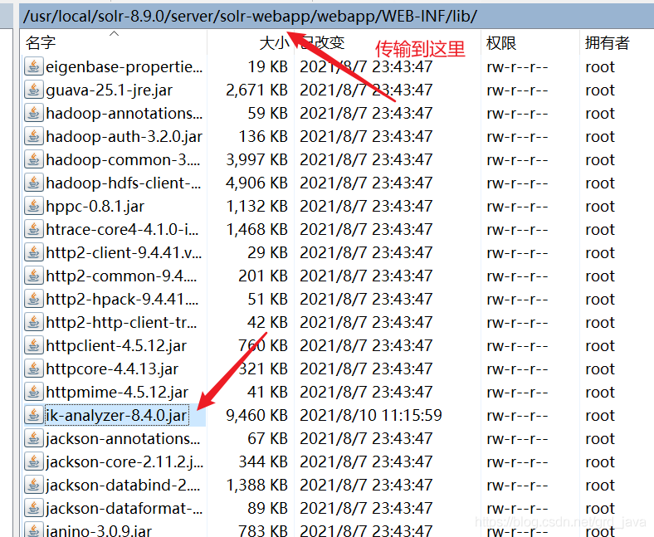Sort files by 拥有者 owner column
This screenshot has width=654, height=537.
[617, 42]
